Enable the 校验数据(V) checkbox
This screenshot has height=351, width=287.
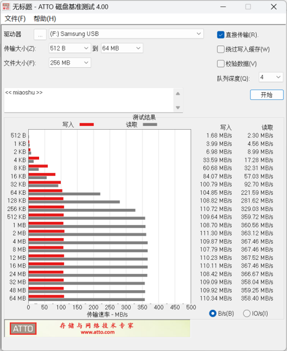pos(220,64)
